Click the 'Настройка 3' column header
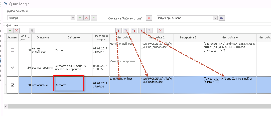Screen dimensions: 271x116 (188, 37)
